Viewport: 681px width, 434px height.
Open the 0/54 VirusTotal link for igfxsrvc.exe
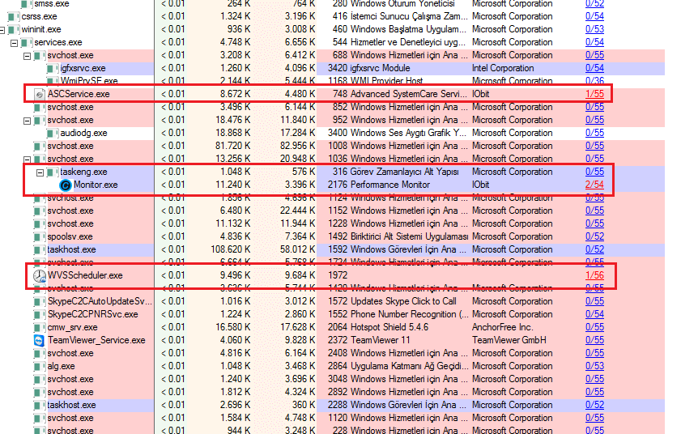tap(594, 68)
